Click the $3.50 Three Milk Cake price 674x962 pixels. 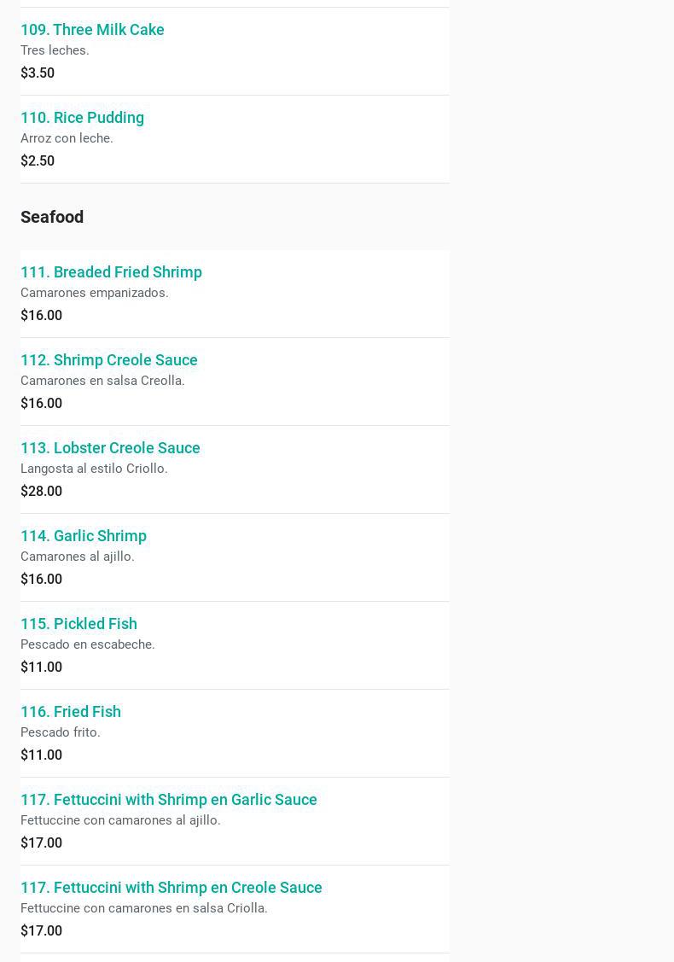point(38,73)
